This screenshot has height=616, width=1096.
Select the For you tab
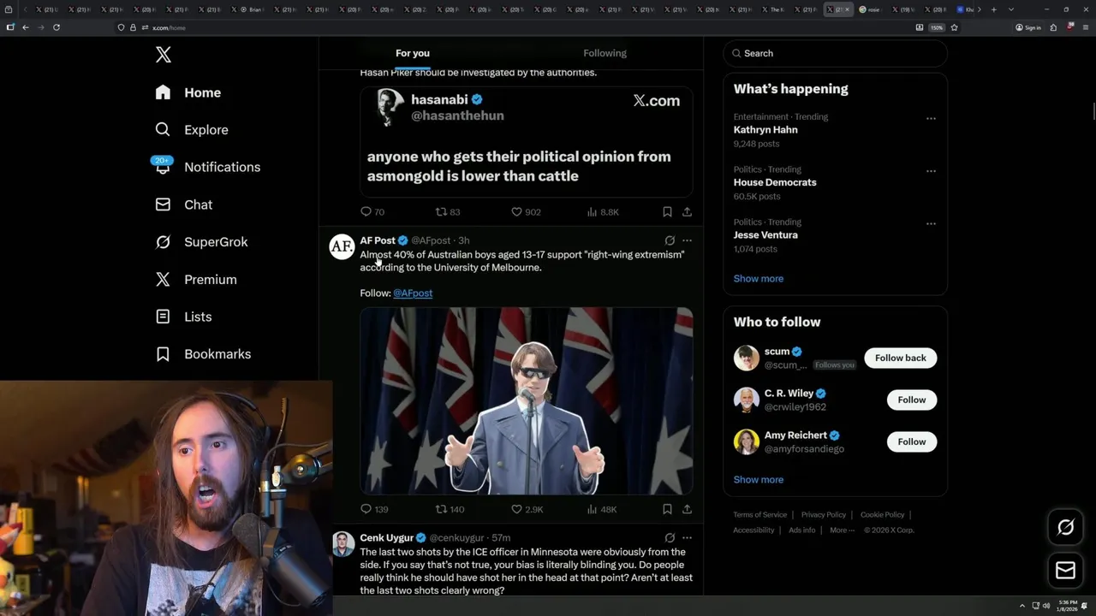click(412, 53)
